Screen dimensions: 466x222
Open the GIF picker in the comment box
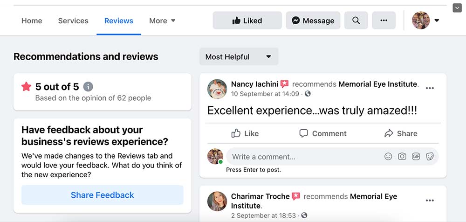coord(416,157)
